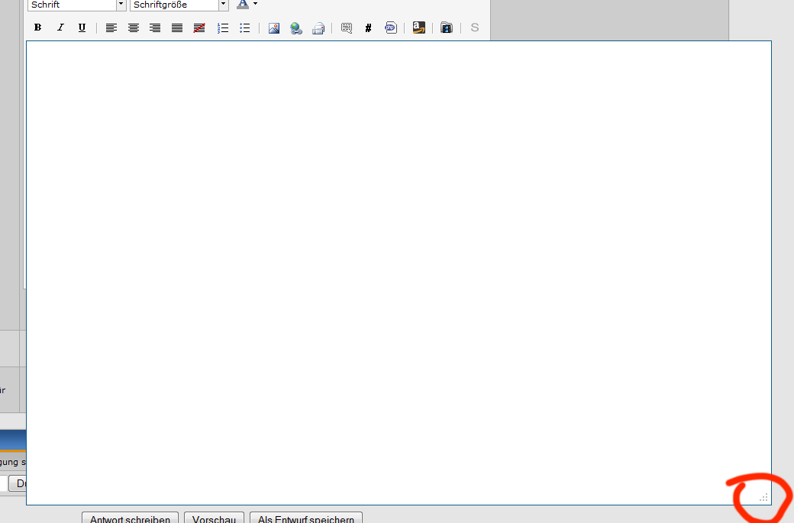The image size is (794, 523).
Task: Insert a hyperlink with globe icon
Action: click(x=296, y=27)
